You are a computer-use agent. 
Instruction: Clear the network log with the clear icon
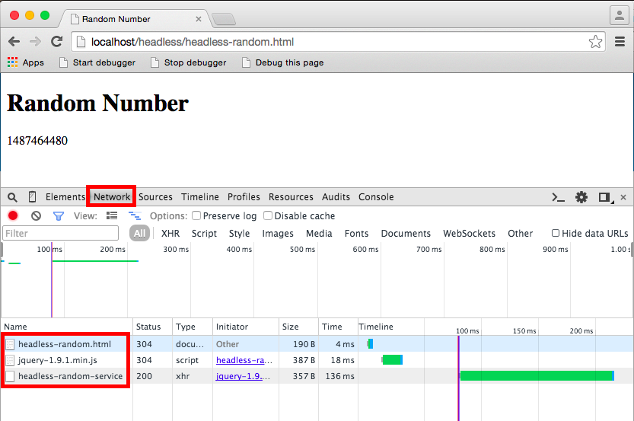point(36,216)
